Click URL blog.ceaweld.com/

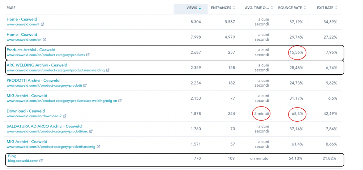tap(23, 161)
